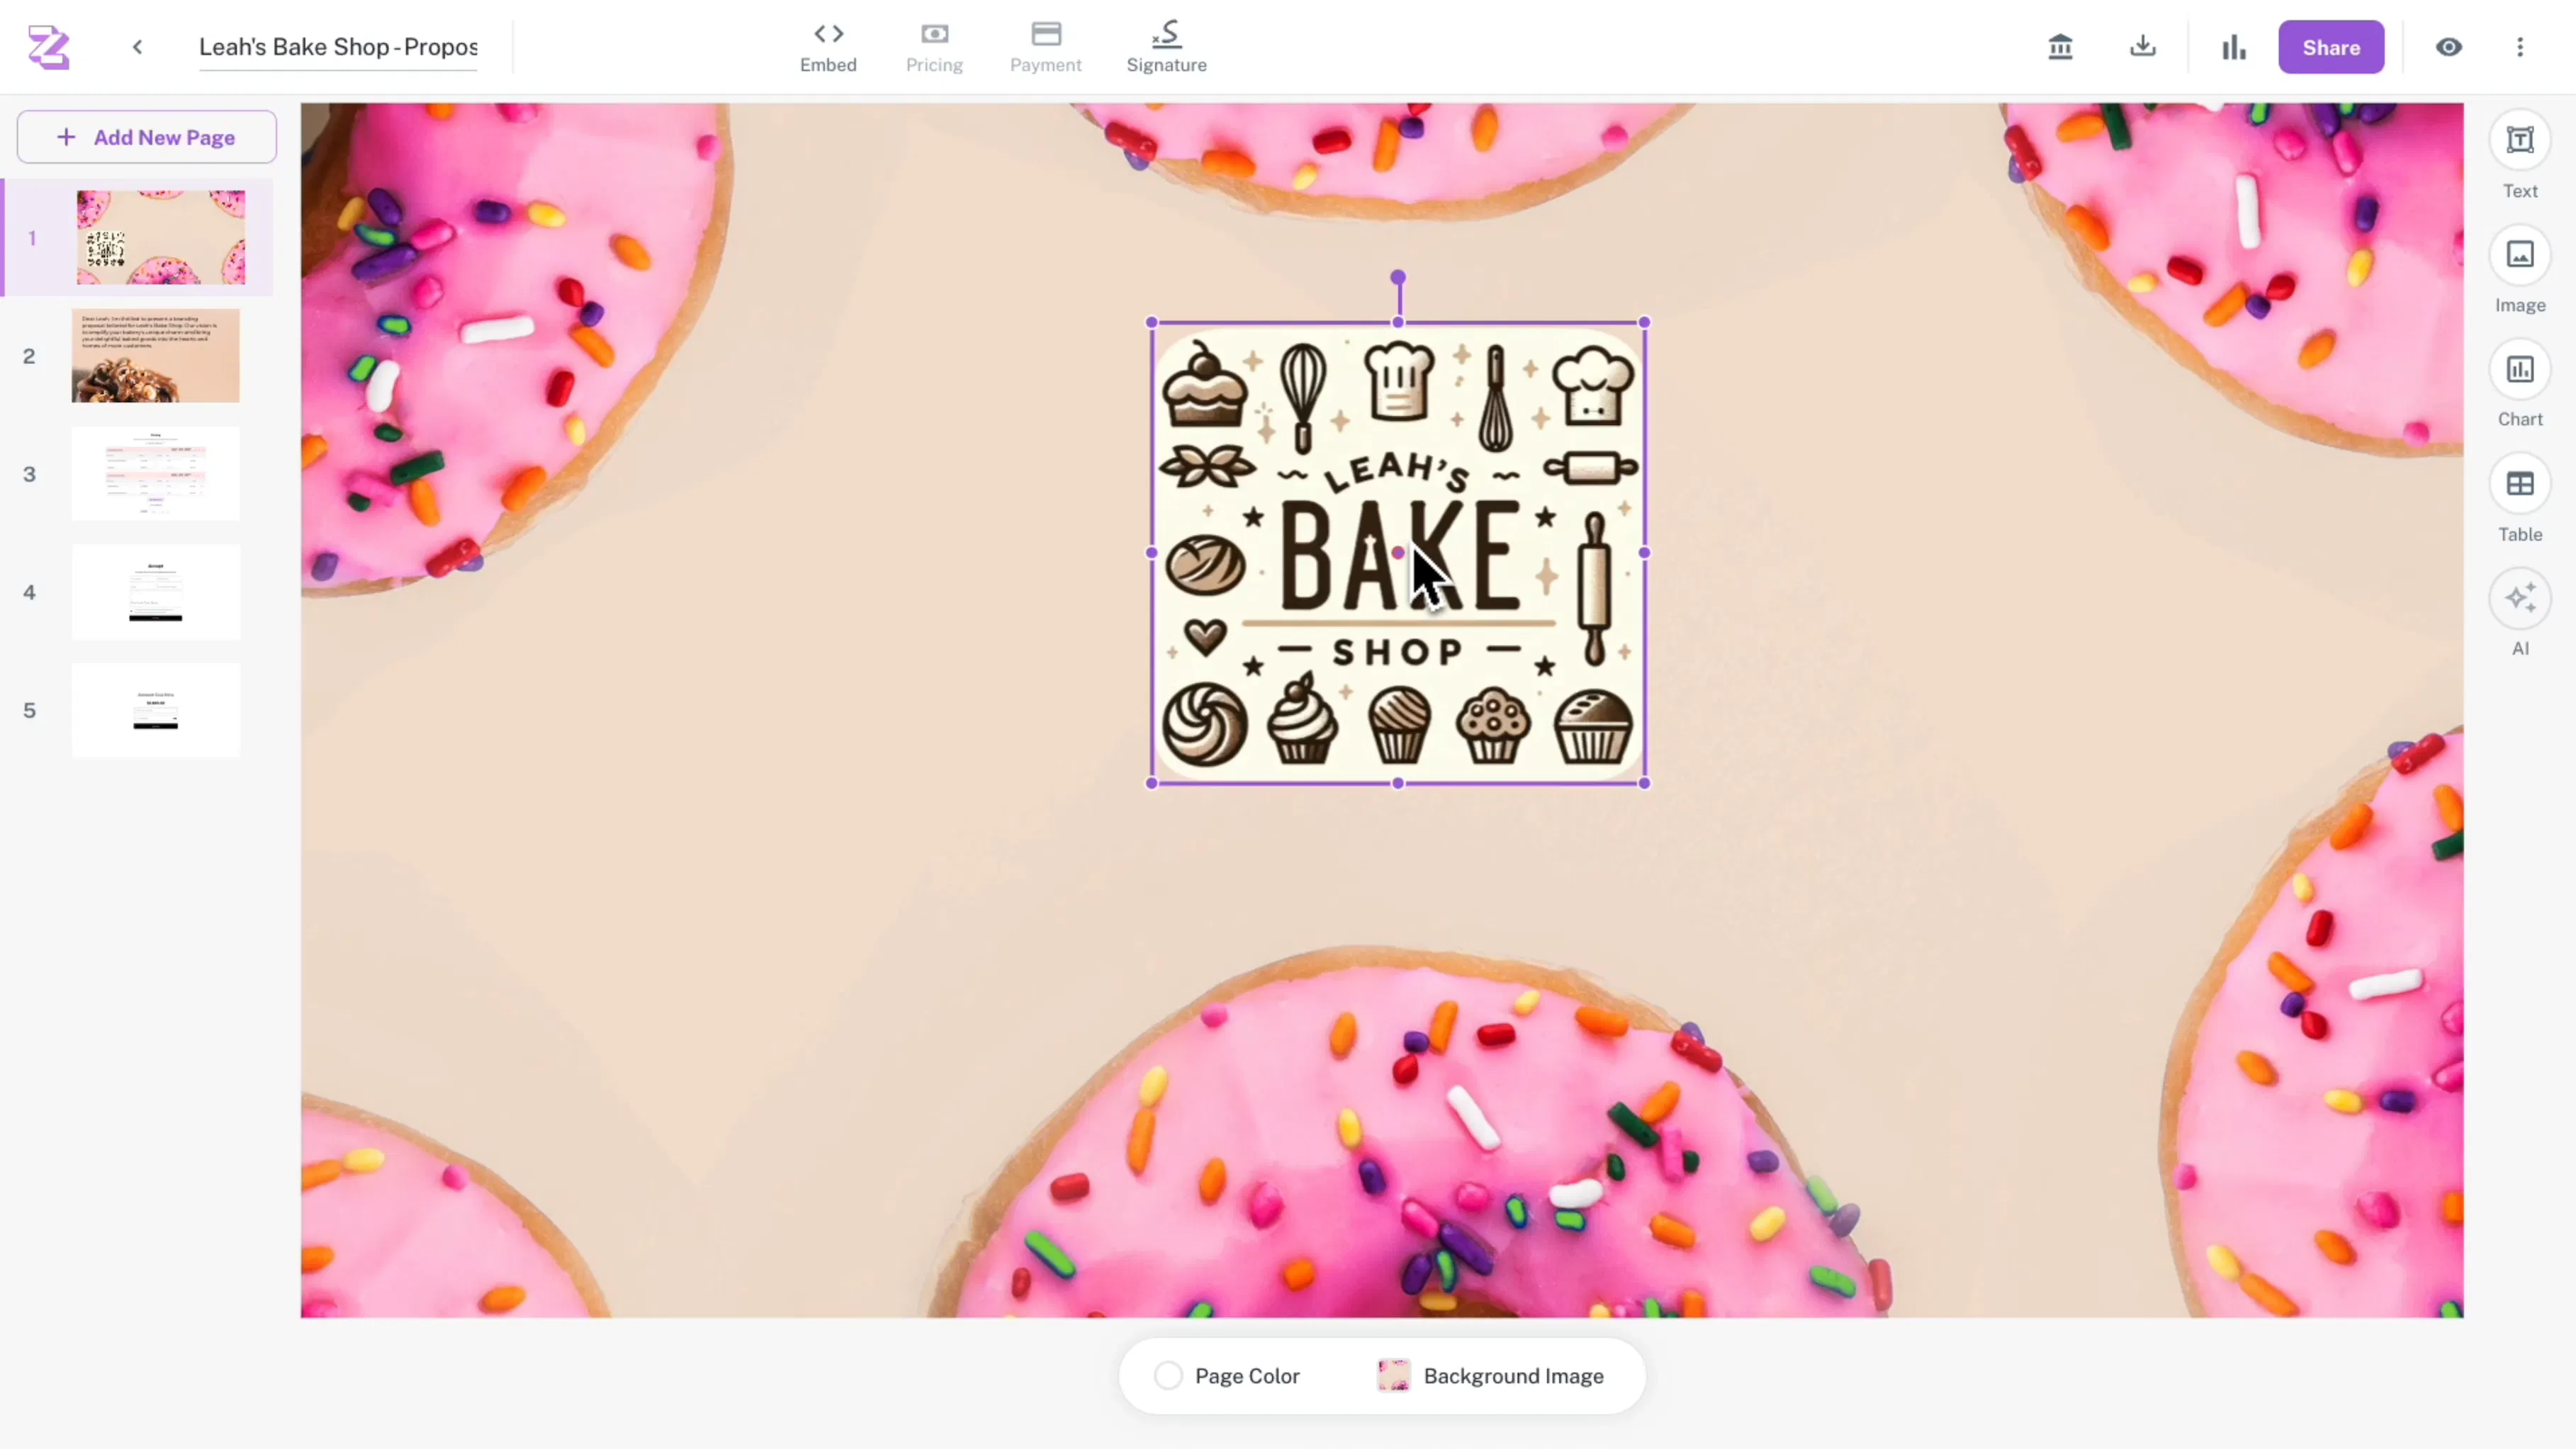2576x1449 pixels.
Task: Click the top-left resize handle of the logo
Action: click(x=1152, y=323)
